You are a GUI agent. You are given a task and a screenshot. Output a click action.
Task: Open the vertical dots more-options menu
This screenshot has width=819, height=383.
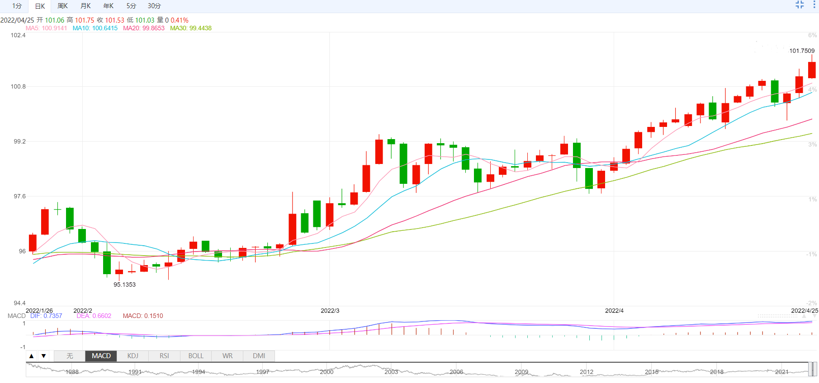pos(814,5)
